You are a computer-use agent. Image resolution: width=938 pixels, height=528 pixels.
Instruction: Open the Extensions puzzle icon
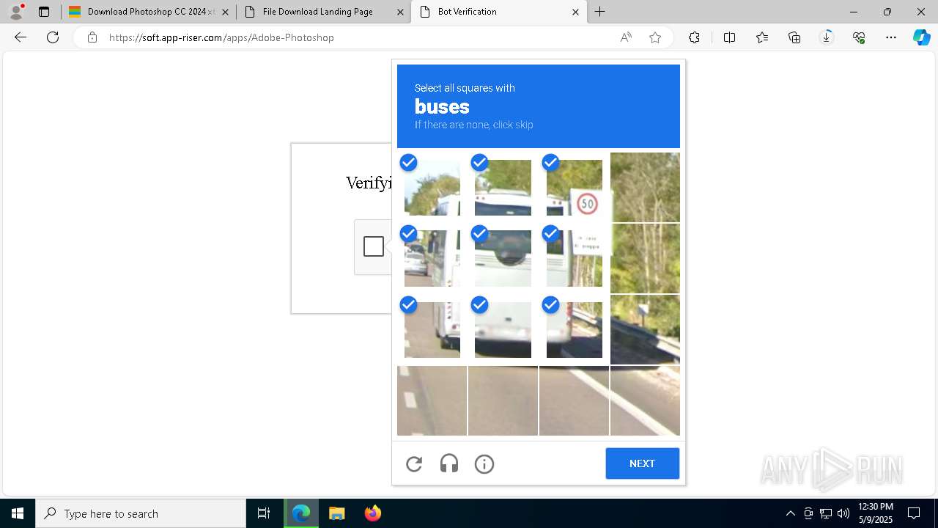tap(694, 37)
